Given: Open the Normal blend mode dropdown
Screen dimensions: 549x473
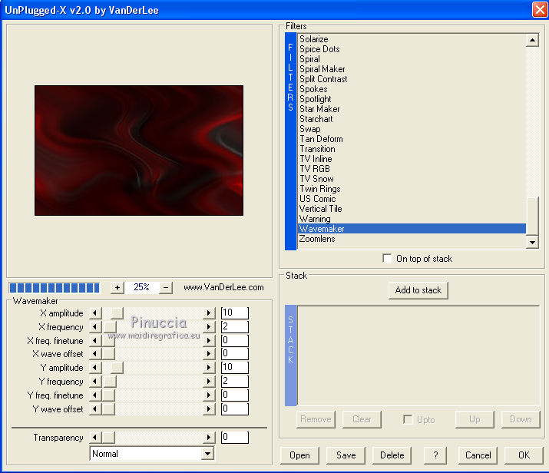Looking at the screenshot, I should tap(208, 454).
